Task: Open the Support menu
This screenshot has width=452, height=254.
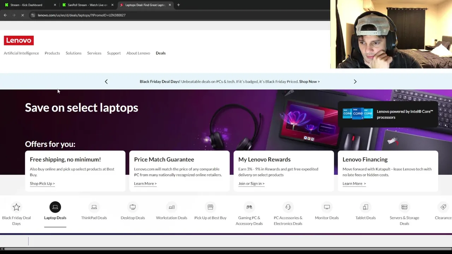Action: coord(114,53)
